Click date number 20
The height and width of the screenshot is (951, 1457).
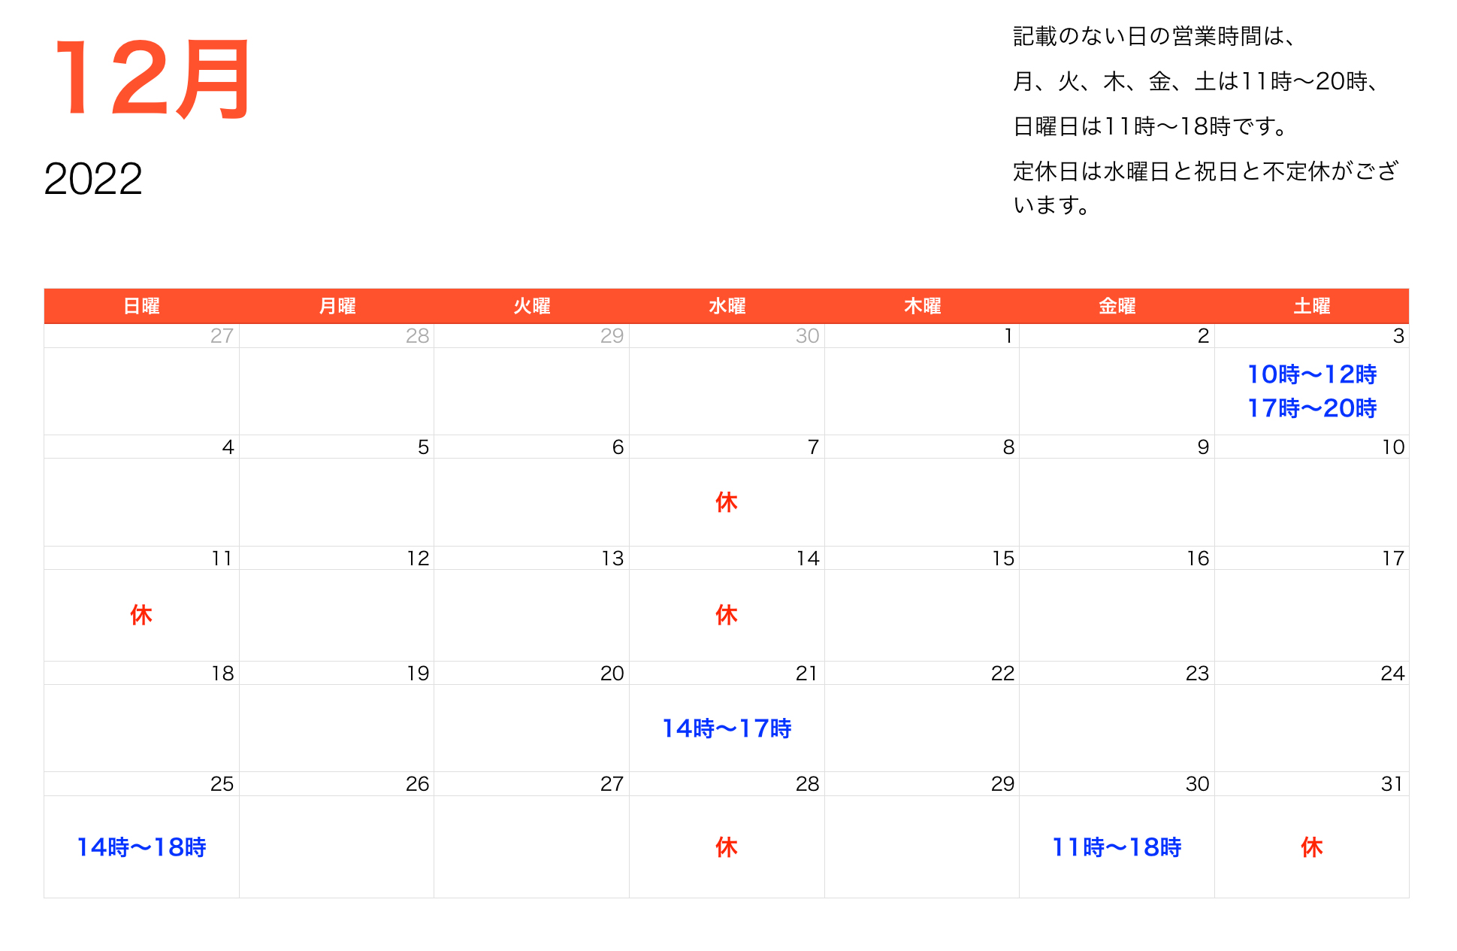pos(612,674)
